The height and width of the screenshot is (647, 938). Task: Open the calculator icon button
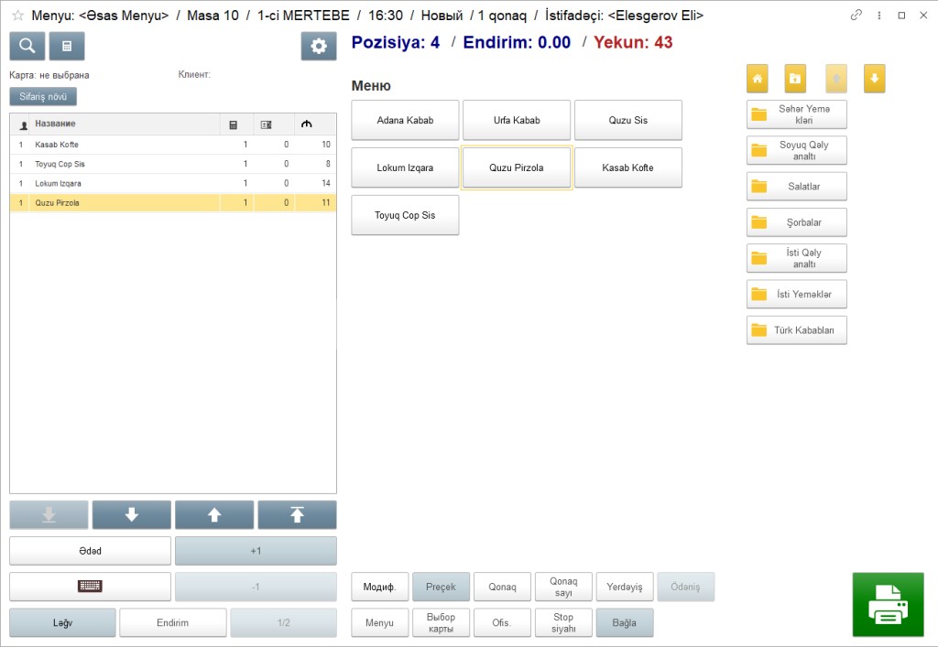(67, 46)
